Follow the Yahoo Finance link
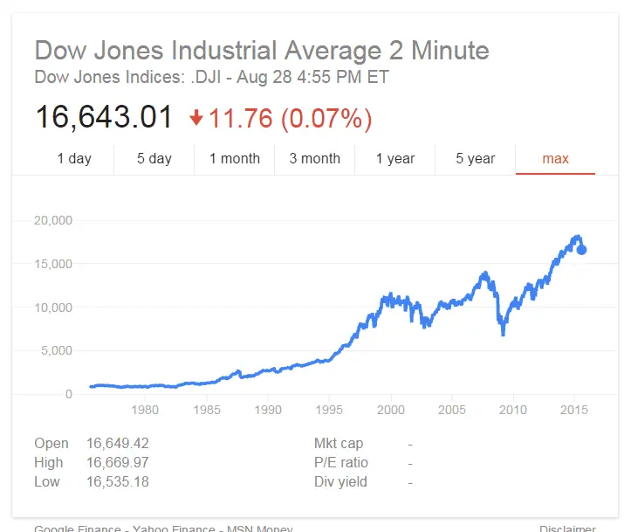This screenshot has width=631, height=532. tap(167, 529)
